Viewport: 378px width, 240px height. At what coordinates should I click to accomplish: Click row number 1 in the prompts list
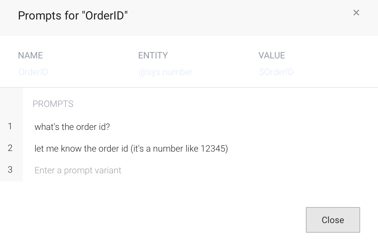click(10, 126)
